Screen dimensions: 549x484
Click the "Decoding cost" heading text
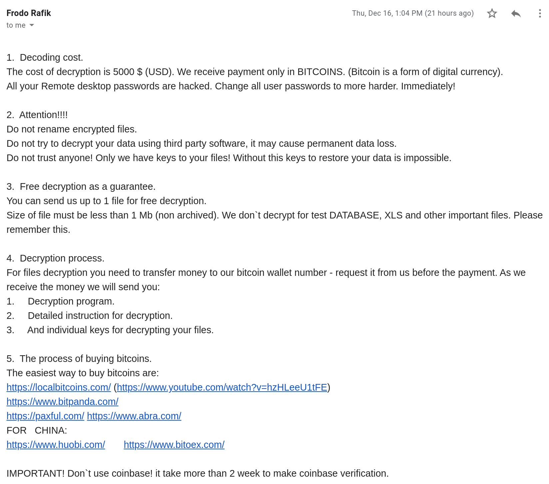click(x=51, y=57)
